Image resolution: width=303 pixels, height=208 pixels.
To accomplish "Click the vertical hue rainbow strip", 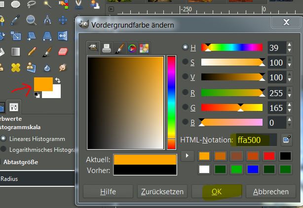I will (171, 103).
